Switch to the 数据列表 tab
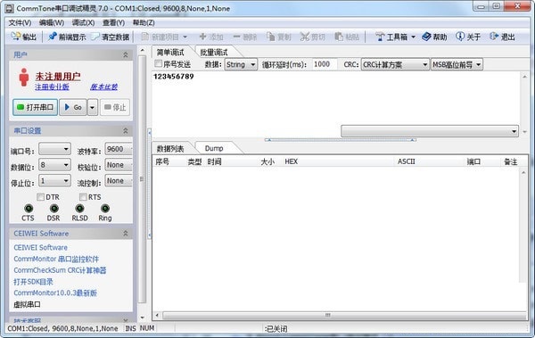The height and width of the screenshot is (338, 535). pyautogui.click(x=170, y=149)
